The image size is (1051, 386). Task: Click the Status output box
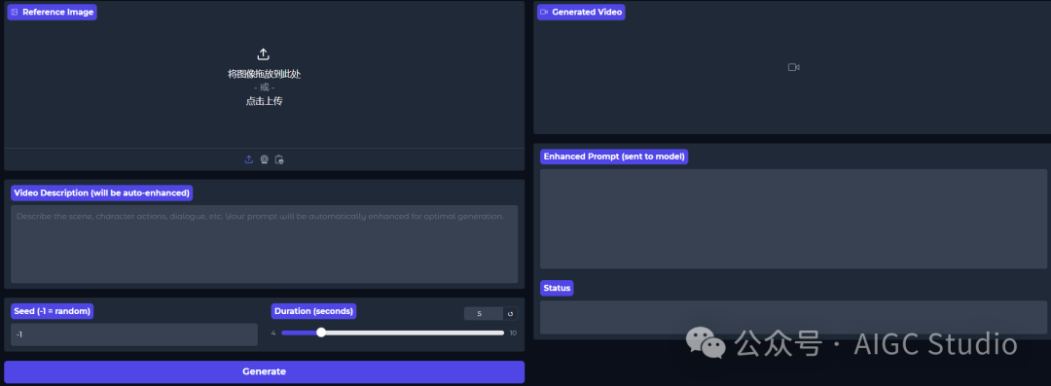click(x=794, y=317)
